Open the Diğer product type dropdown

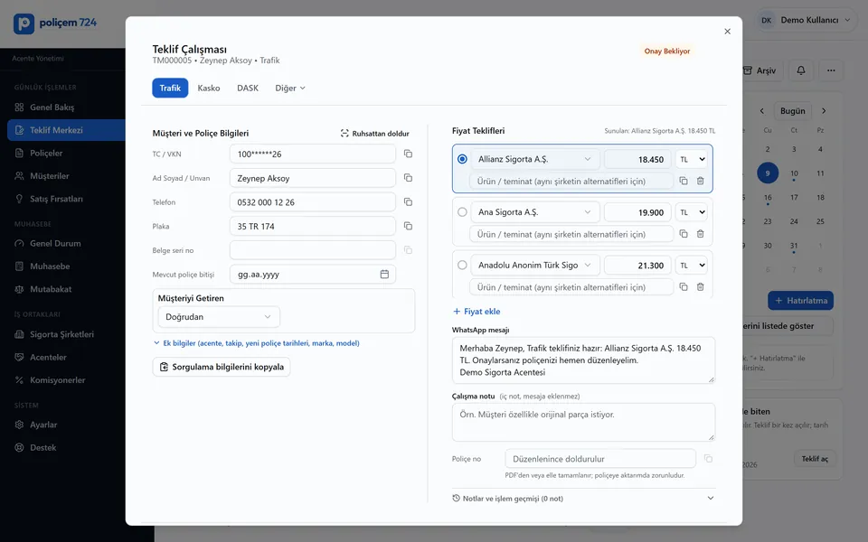click(x=290, y=88)
